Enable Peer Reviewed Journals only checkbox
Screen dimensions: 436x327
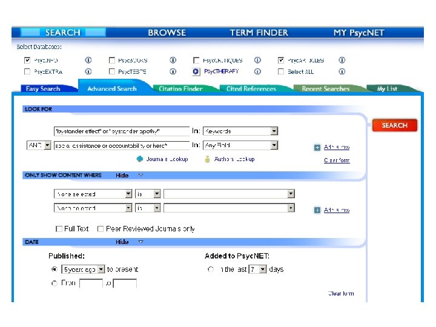pos(101,229)
